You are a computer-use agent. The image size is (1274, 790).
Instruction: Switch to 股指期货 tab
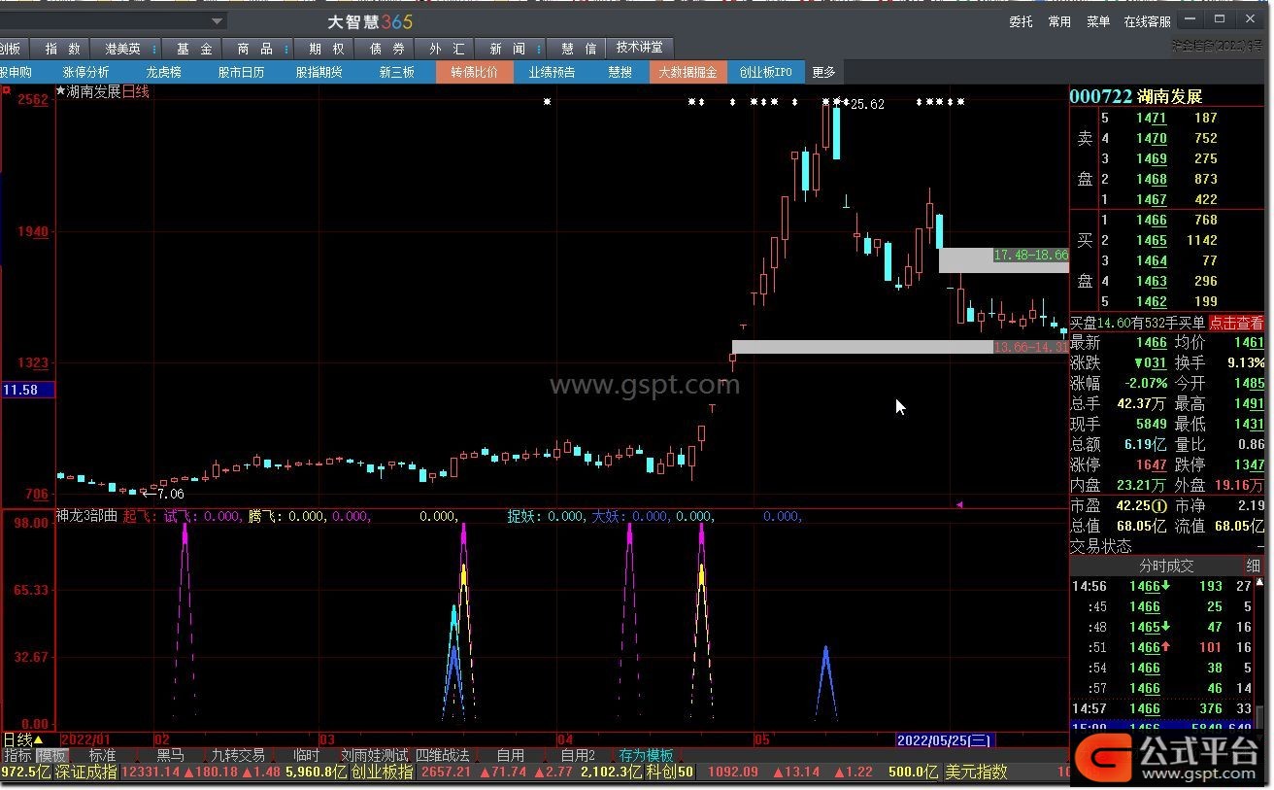(318, 72)
